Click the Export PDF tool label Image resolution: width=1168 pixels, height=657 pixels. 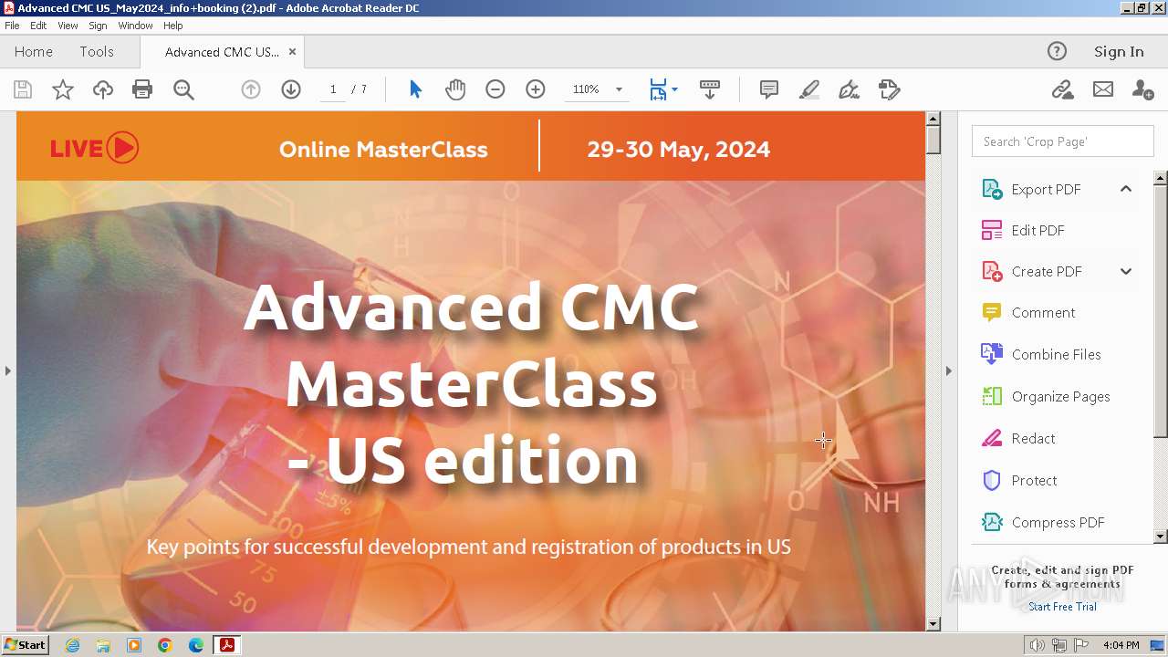(x=1046, y=190)
